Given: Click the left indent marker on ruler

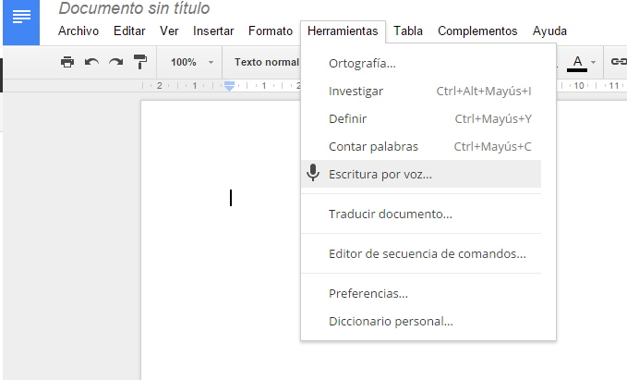Looking at the screenshot, I should [230, 88].
